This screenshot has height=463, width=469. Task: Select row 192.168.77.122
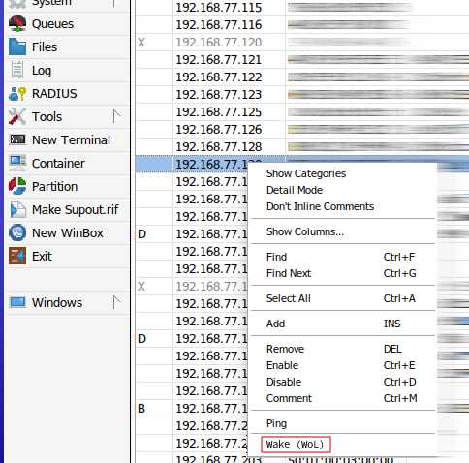tap(302, 77)
